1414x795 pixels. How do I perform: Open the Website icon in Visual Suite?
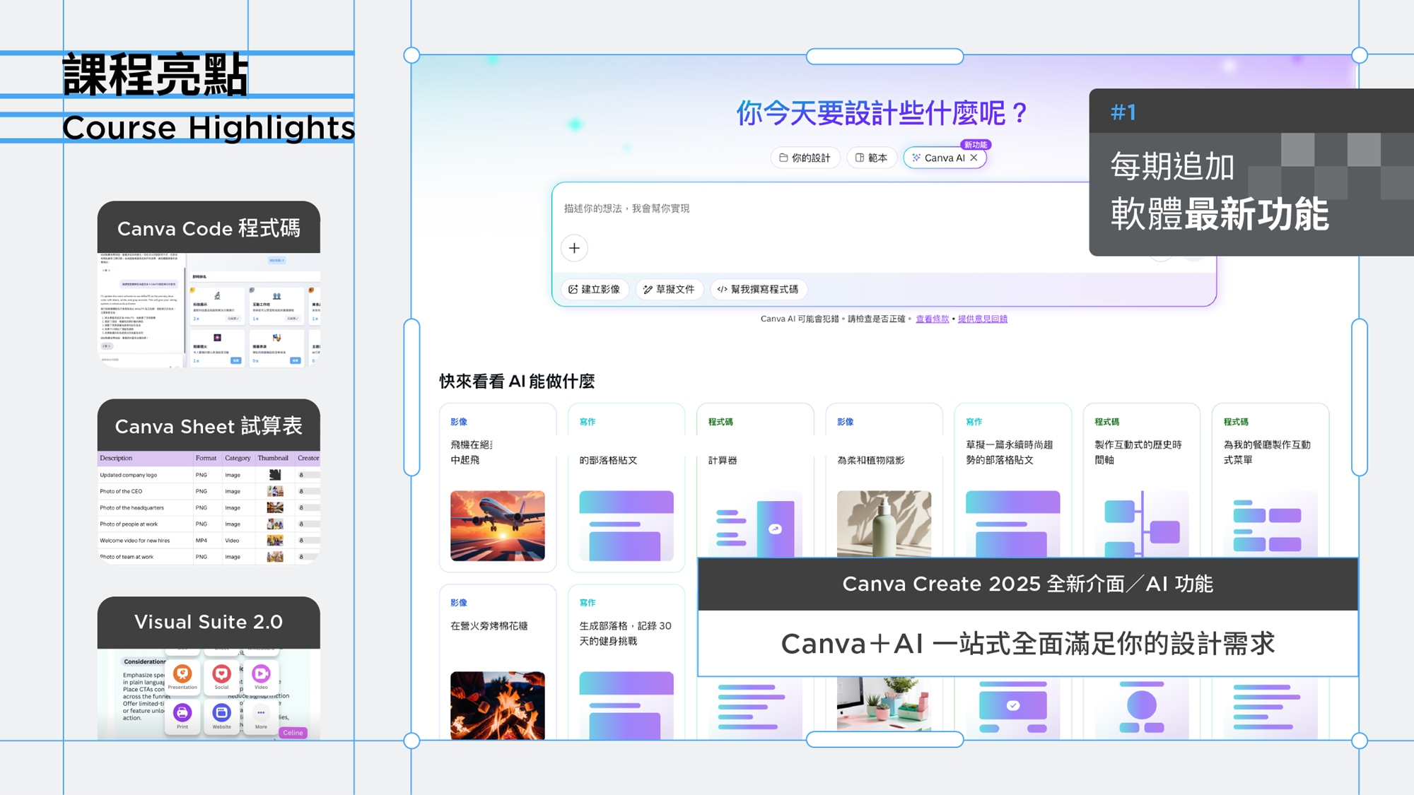[x=221, y=714]
